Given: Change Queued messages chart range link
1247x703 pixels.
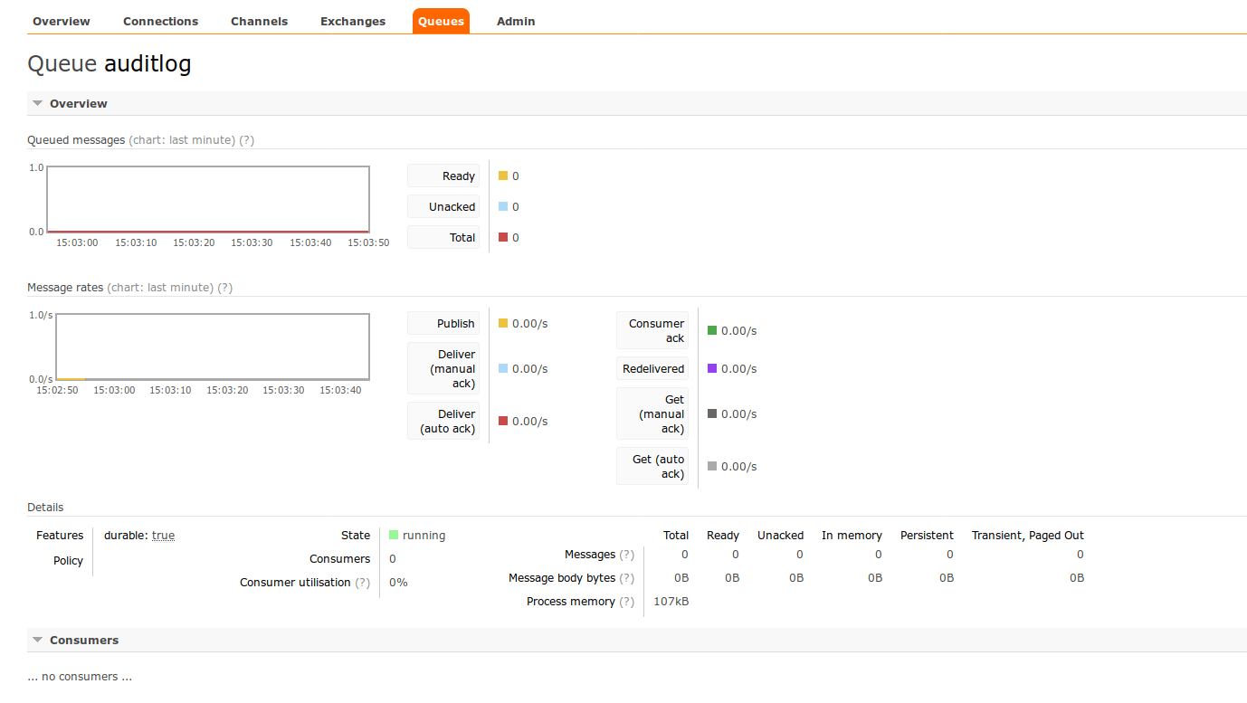Looking at the screenshot, I should pos(182,140).
